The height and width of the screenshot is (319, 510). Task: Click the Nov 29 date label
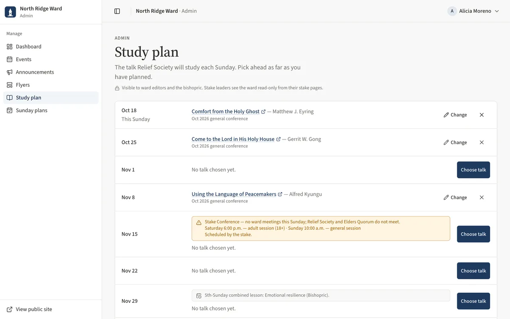pos(130,301)
